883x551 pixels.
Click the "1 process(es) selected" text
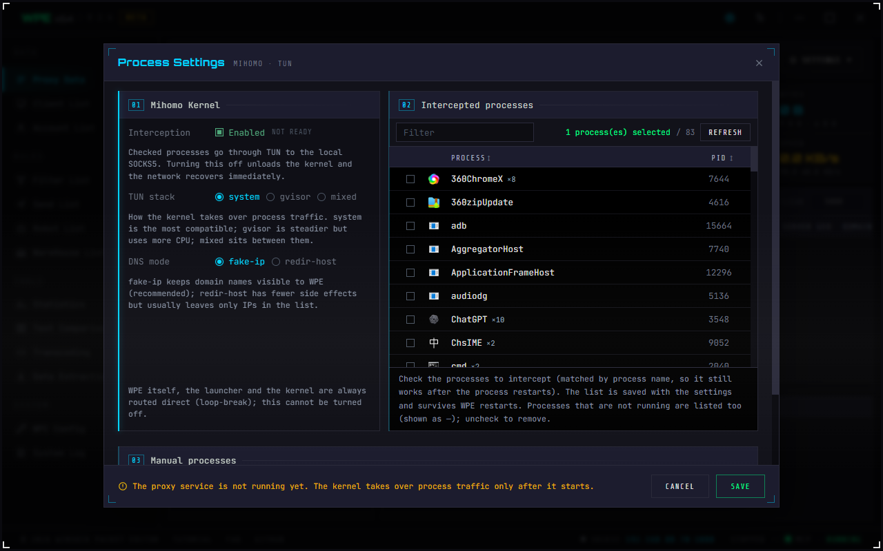pyautogui.click(x=618, y=132)
